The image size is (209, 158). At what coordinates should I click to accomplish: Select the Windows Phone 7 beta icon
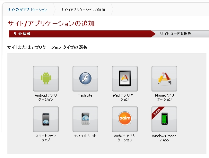pyautogui.click(x=164, y=119)
